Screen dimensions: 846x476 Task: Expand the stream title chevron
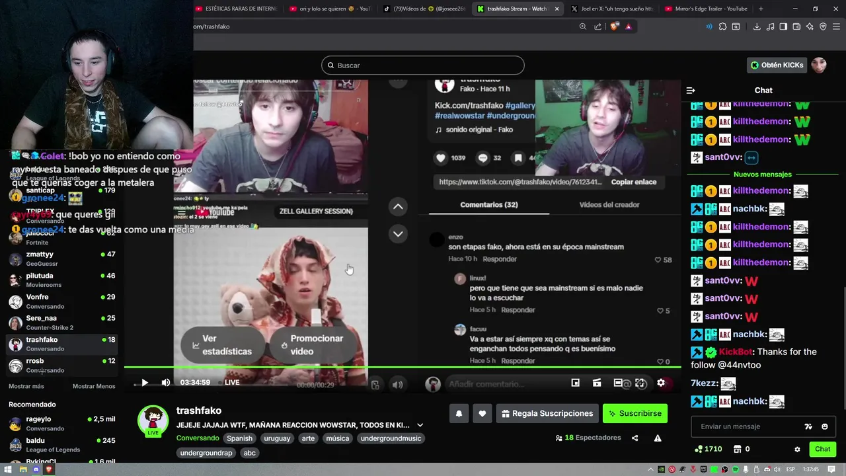pos(420,425)
